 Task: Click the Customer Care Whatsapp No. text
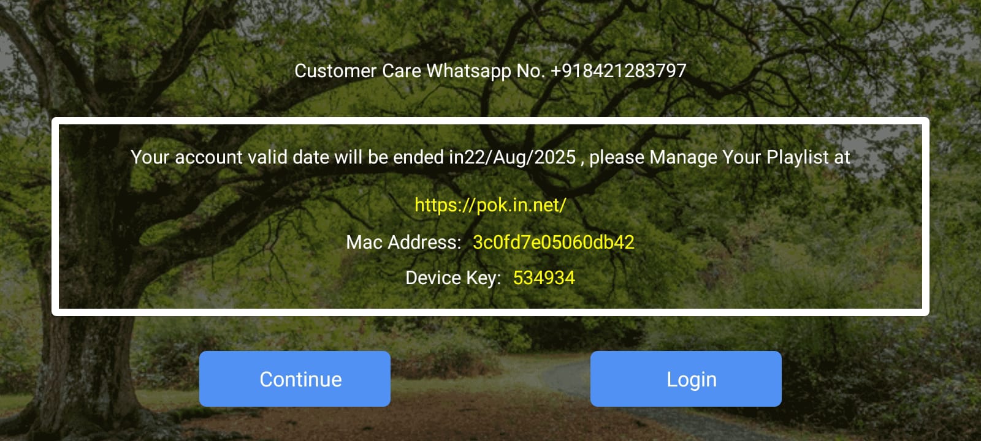point(420,71)
